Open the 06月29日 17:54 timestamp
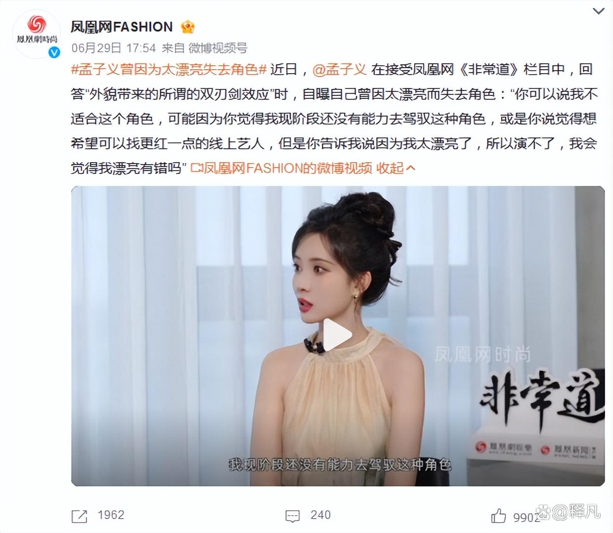The height and width of the screenshot is (533, 613). [x=114, y=48]
